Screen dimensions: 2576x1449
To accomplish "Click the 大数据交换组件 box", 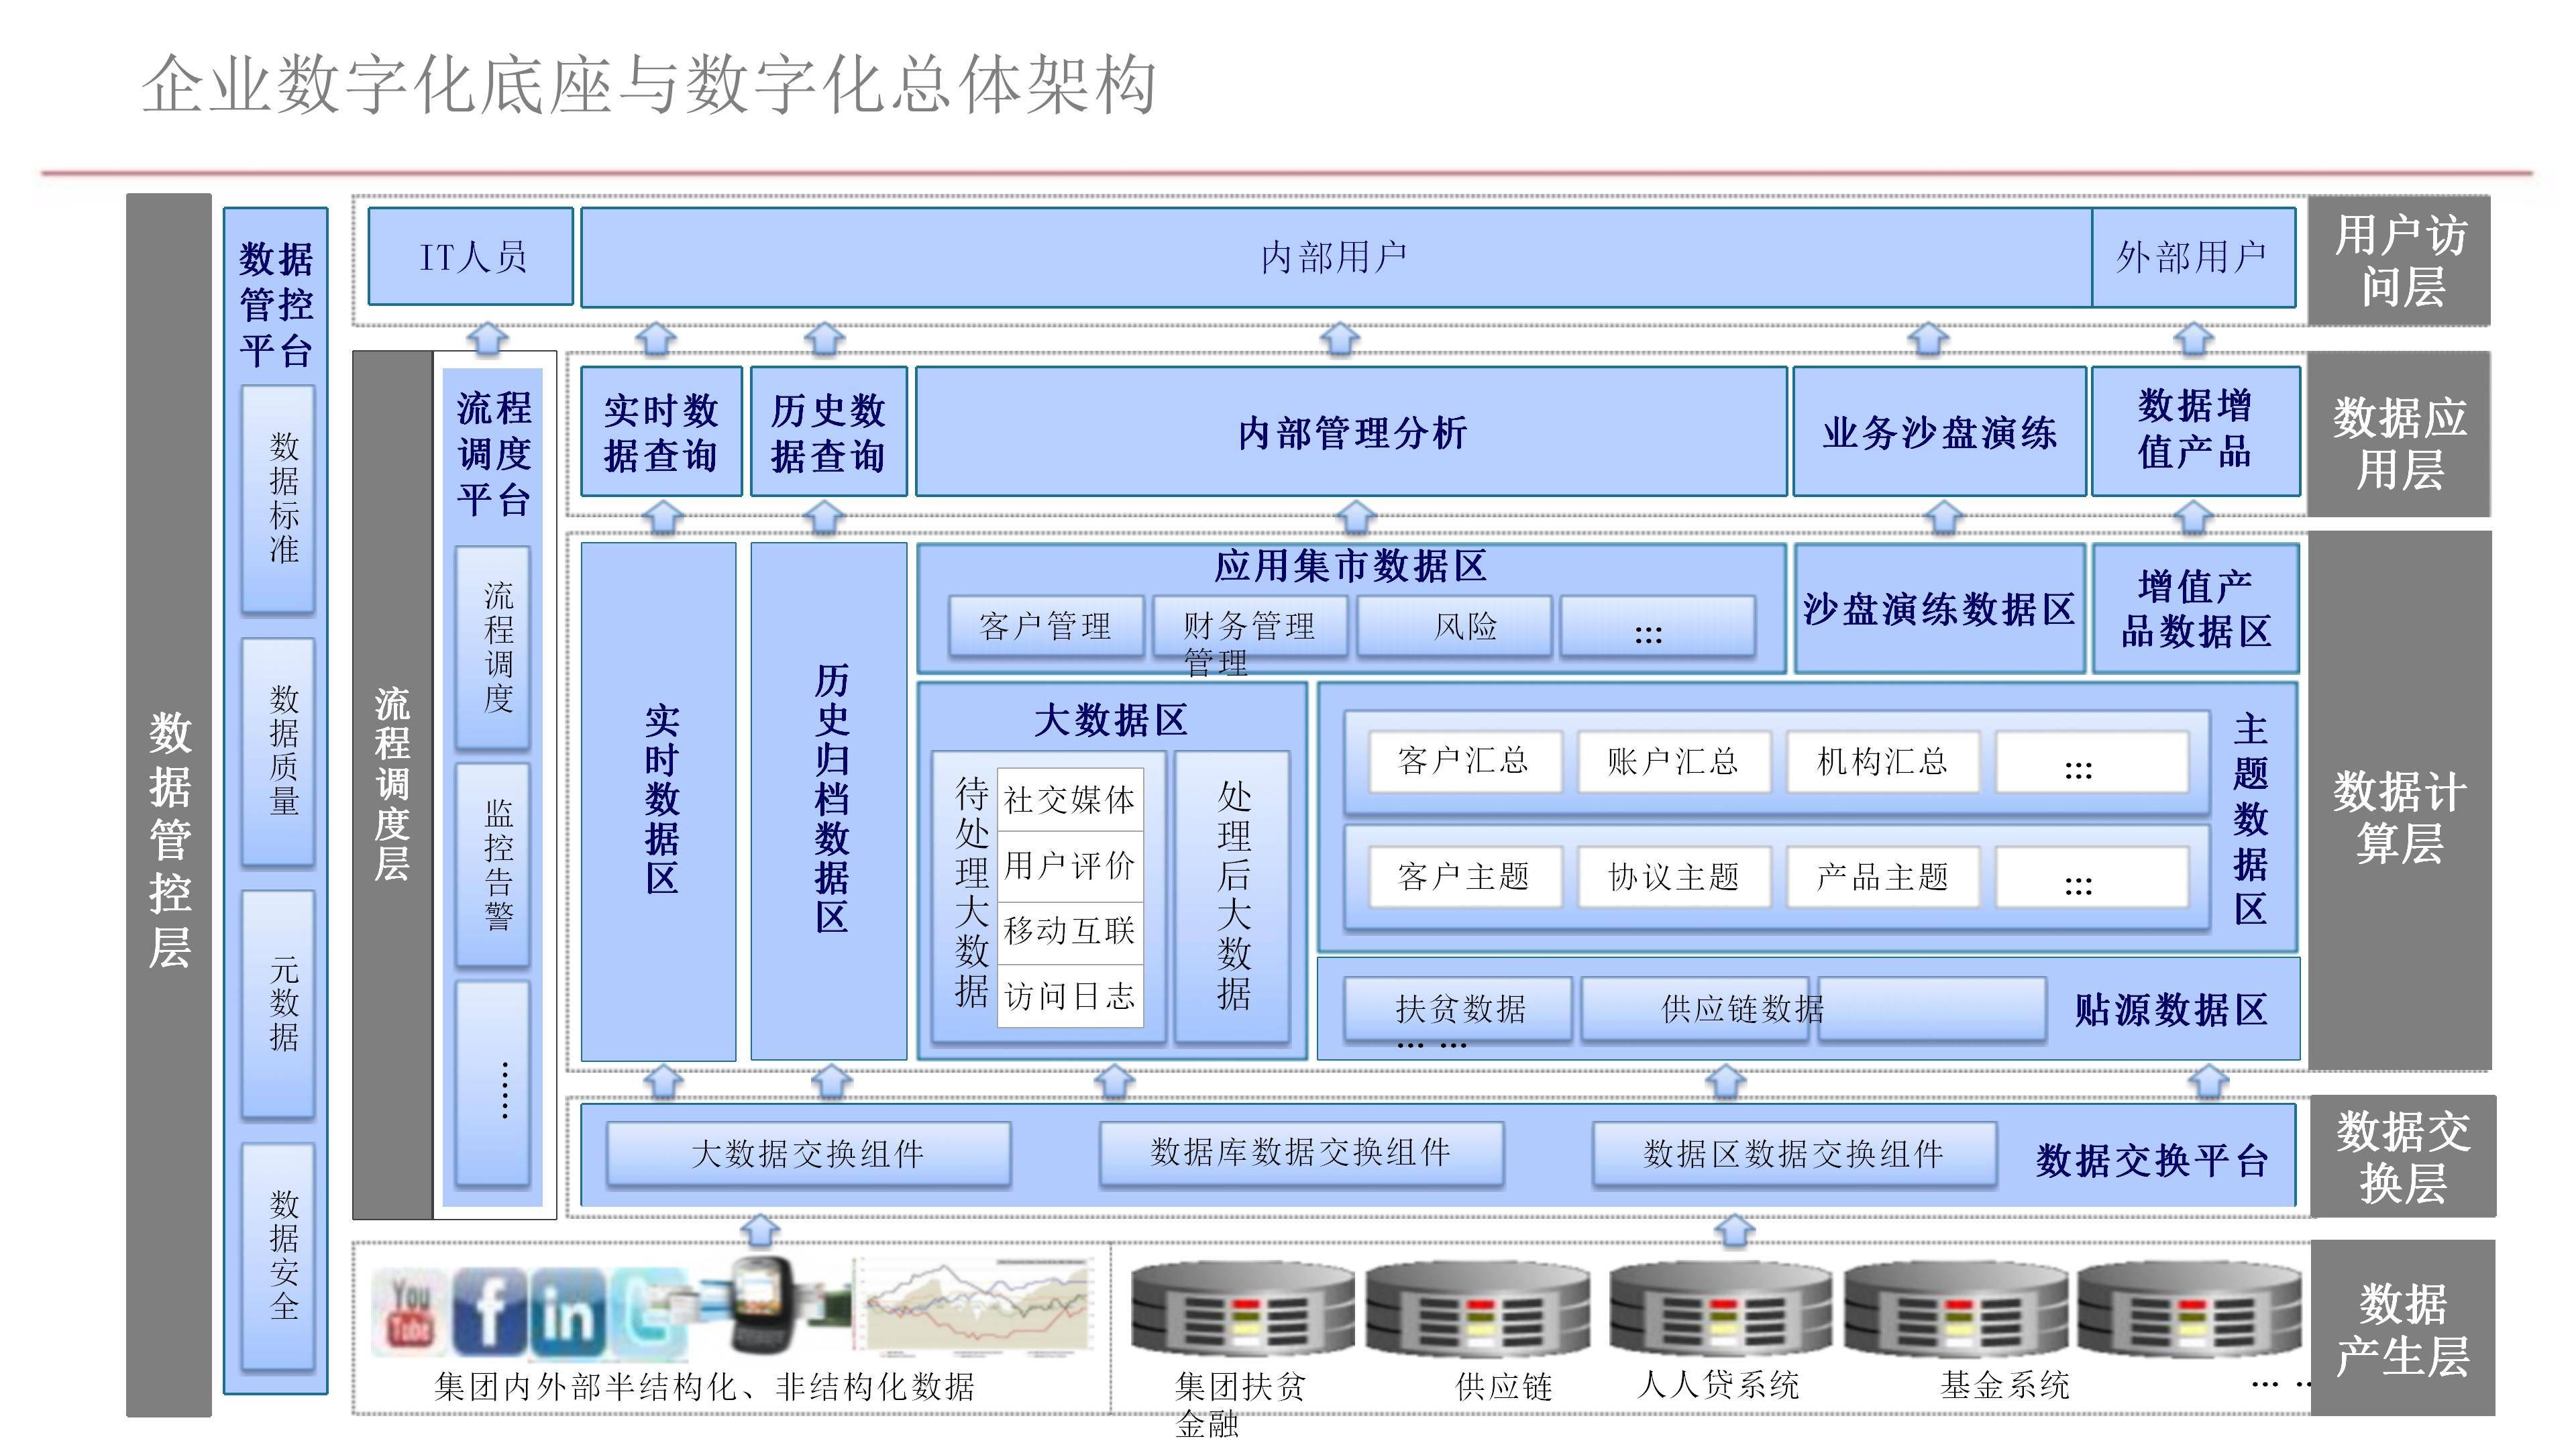I will click(x=808, y=1154).
